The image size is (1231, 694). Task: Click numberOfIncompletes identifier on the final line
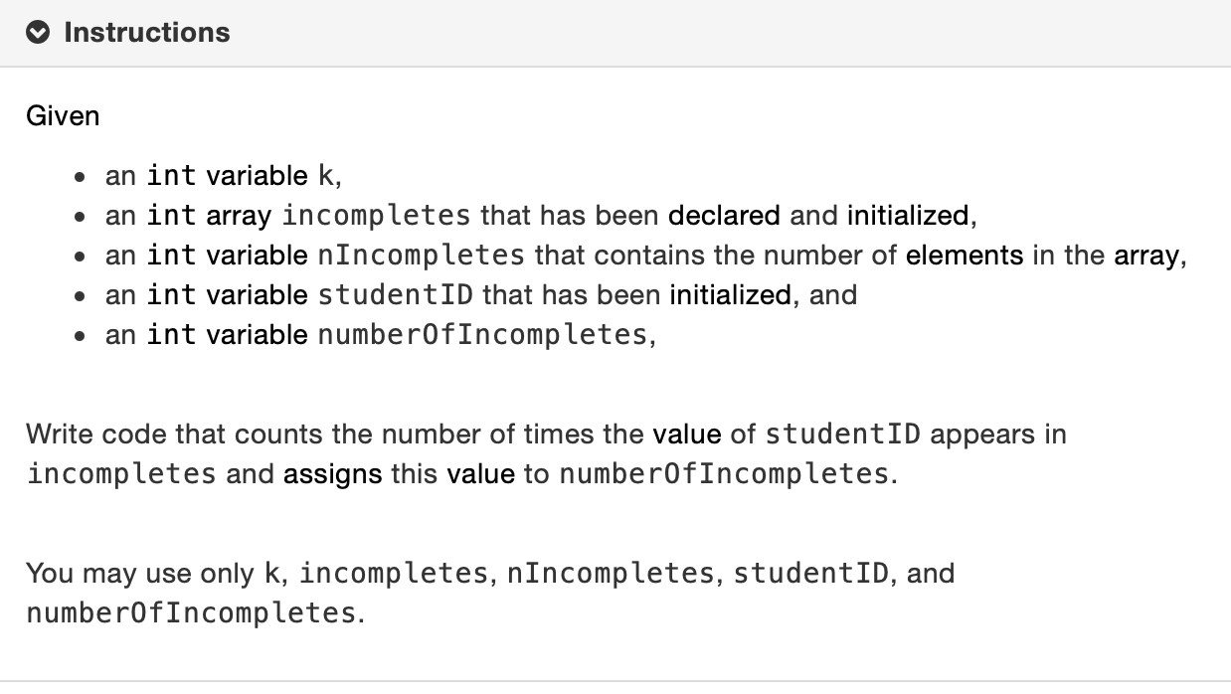point(191,612)
